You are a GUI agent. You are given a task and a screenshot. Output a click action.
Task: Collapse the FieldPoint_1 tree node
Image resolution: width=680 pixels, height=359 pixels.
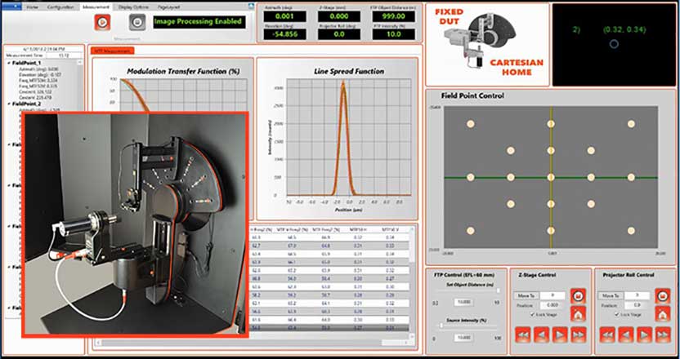coord(10,62)
